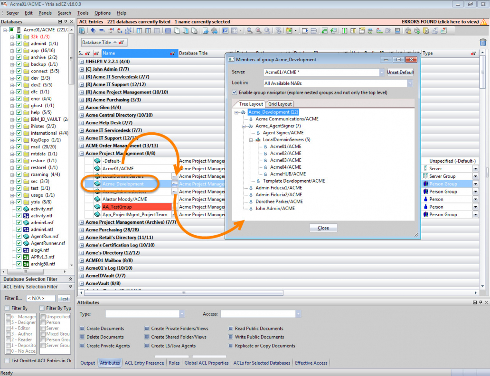
Task: Toggle the Create Documents checkbox
Action: pyautogui.click(x=82, y=328)
